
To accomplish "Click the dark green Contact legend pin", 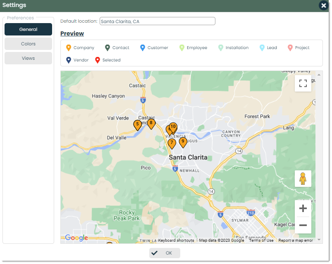I will [x=107, y=48].
